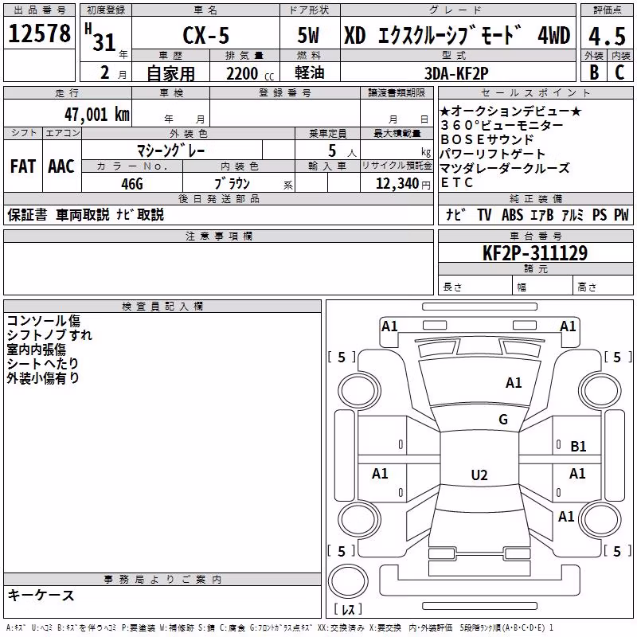Click inspector note シフトノブすれ
The width and height of the screenshot is (637, 637).
pyautogui.click(x=49, y=334)
